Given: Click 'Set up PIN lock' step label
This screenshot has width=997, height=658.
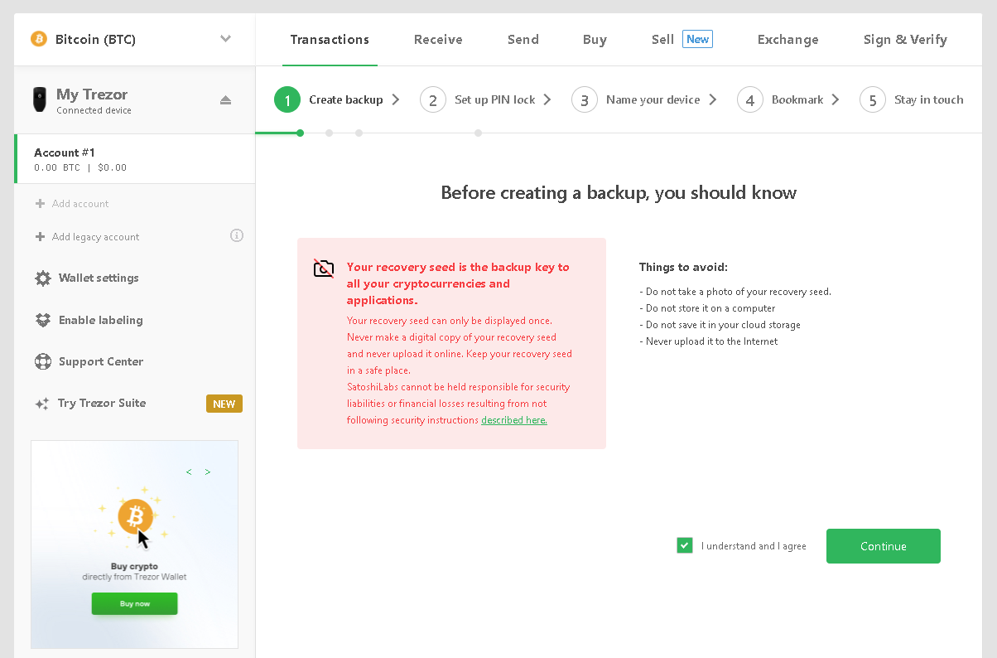Looking at the screenshot, I should pos(495,99).
